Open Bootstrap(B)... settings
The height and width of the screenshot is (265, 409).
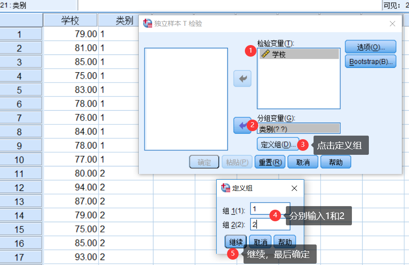[x=370, y=61]
